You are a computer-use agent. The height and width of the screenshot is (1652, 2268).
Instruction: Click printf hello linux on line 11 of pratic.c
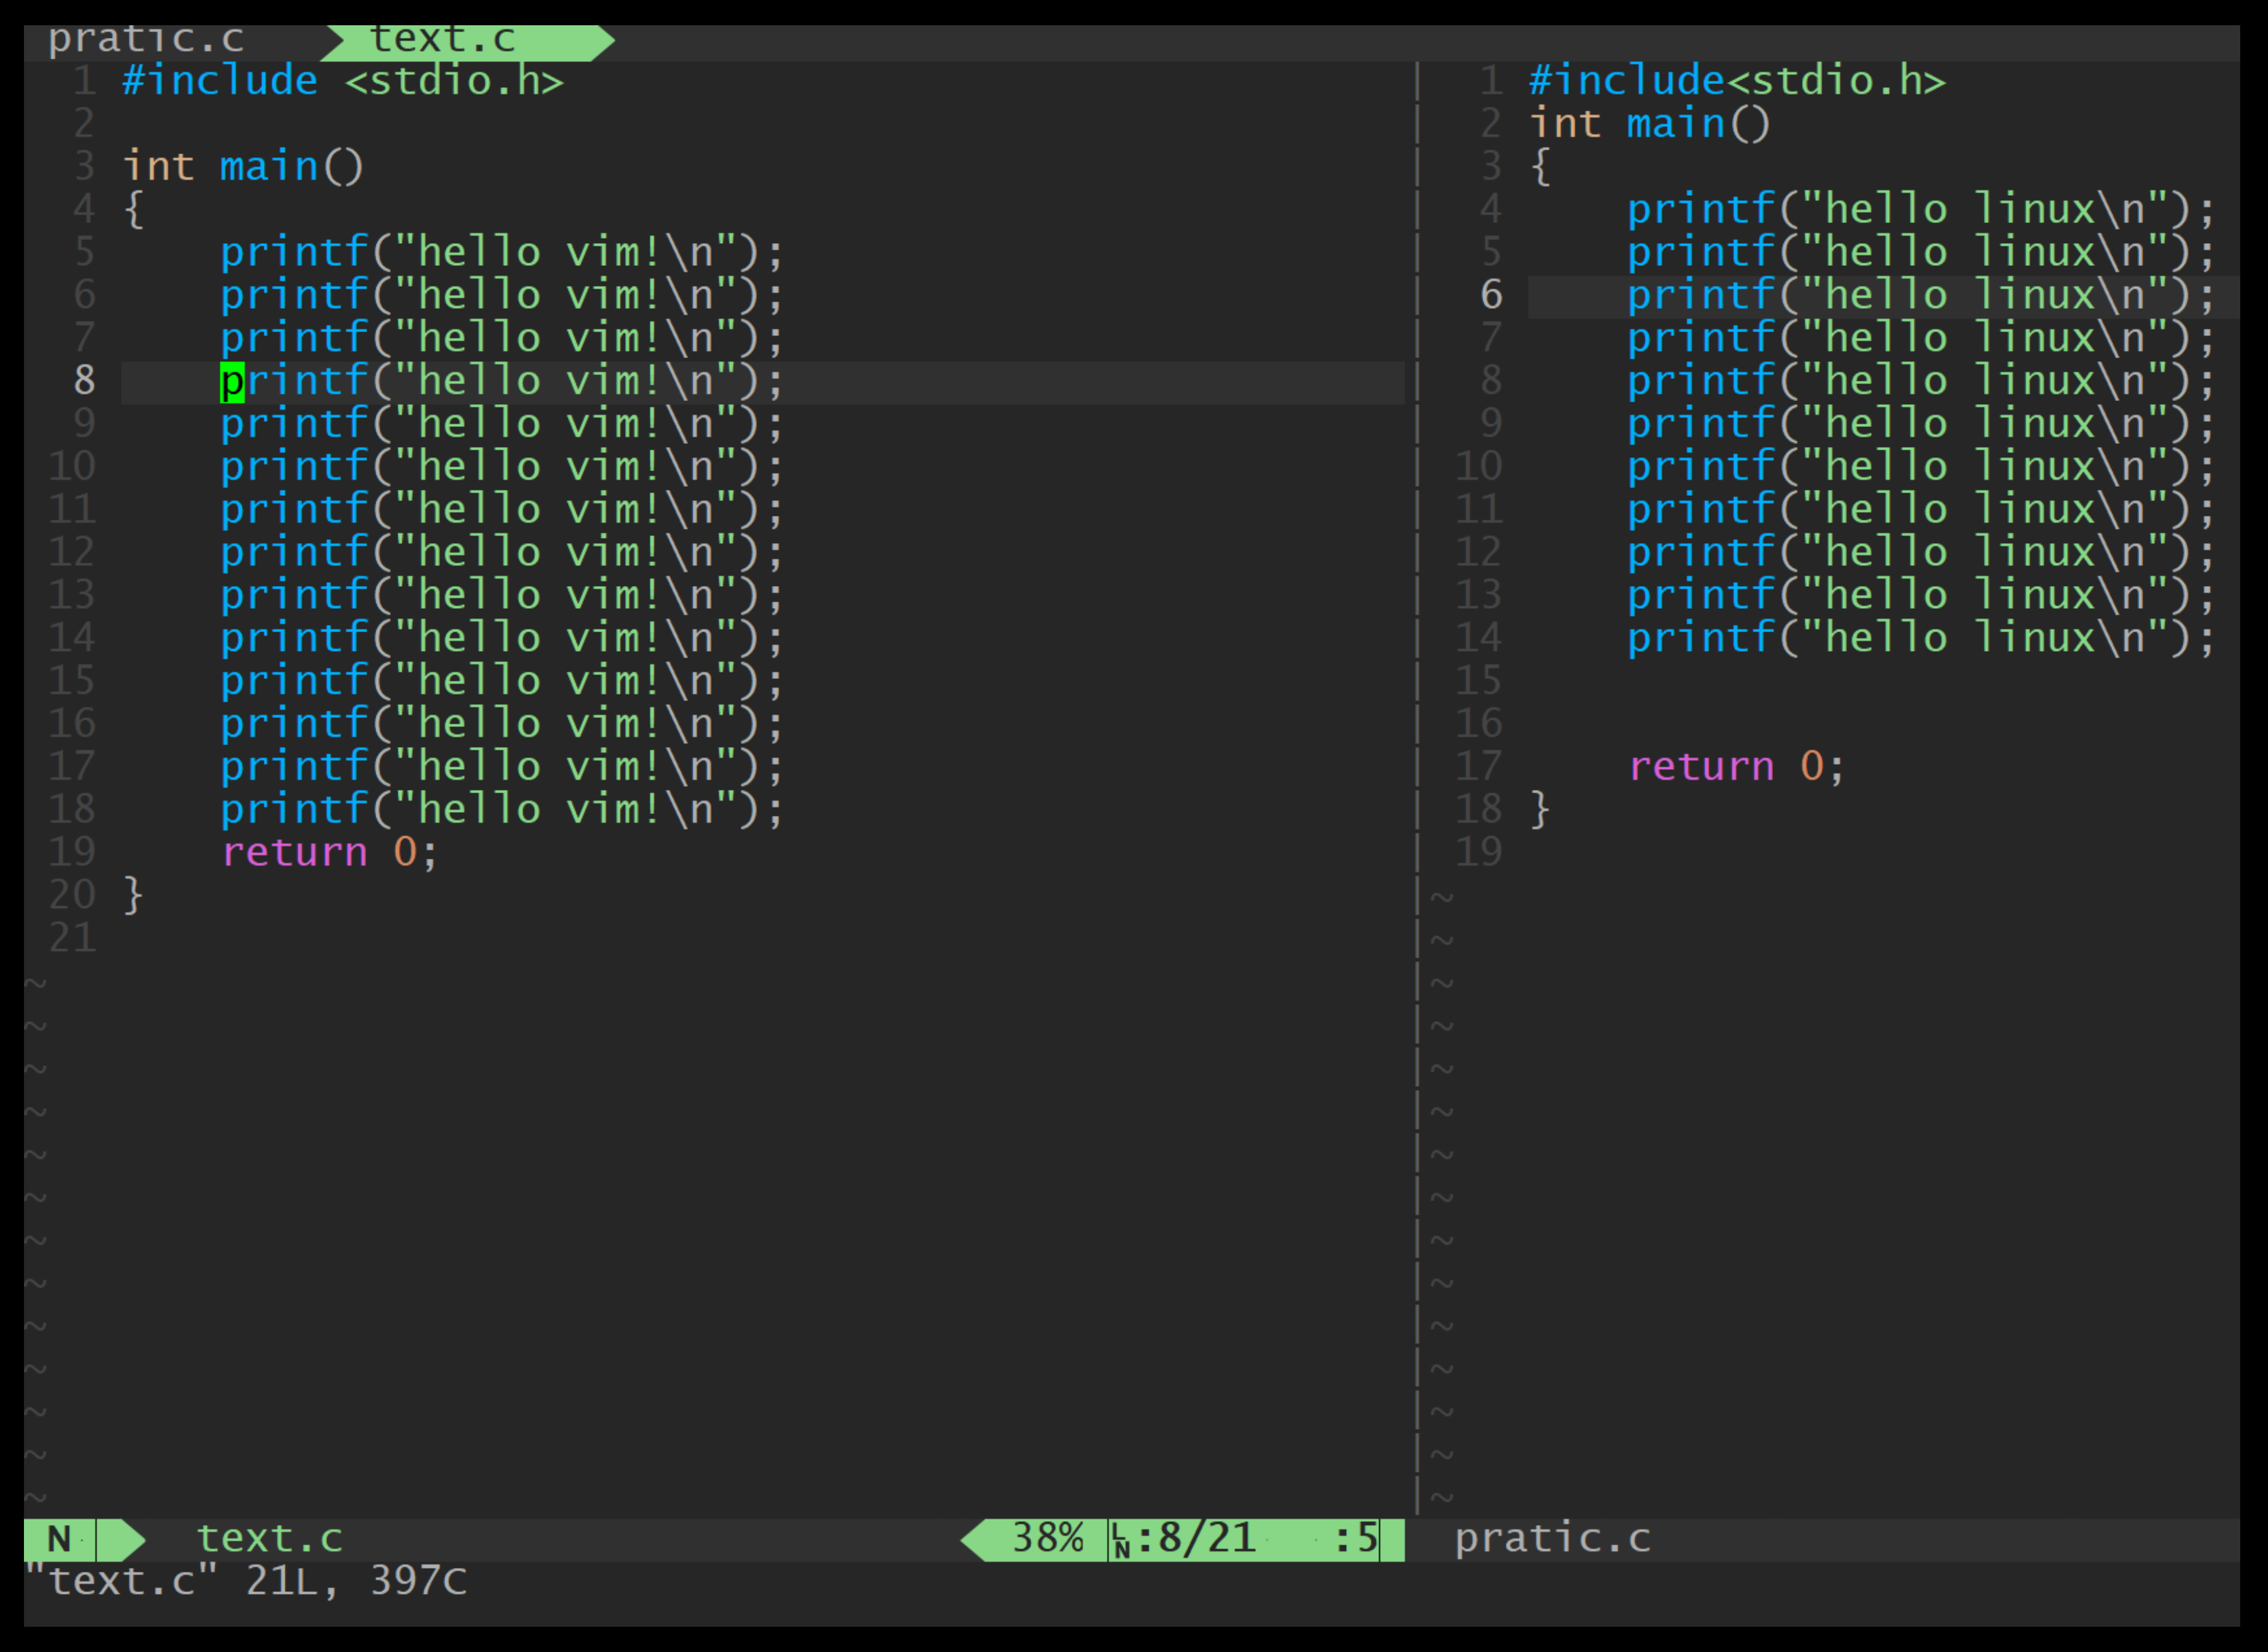coord(1921,510)
